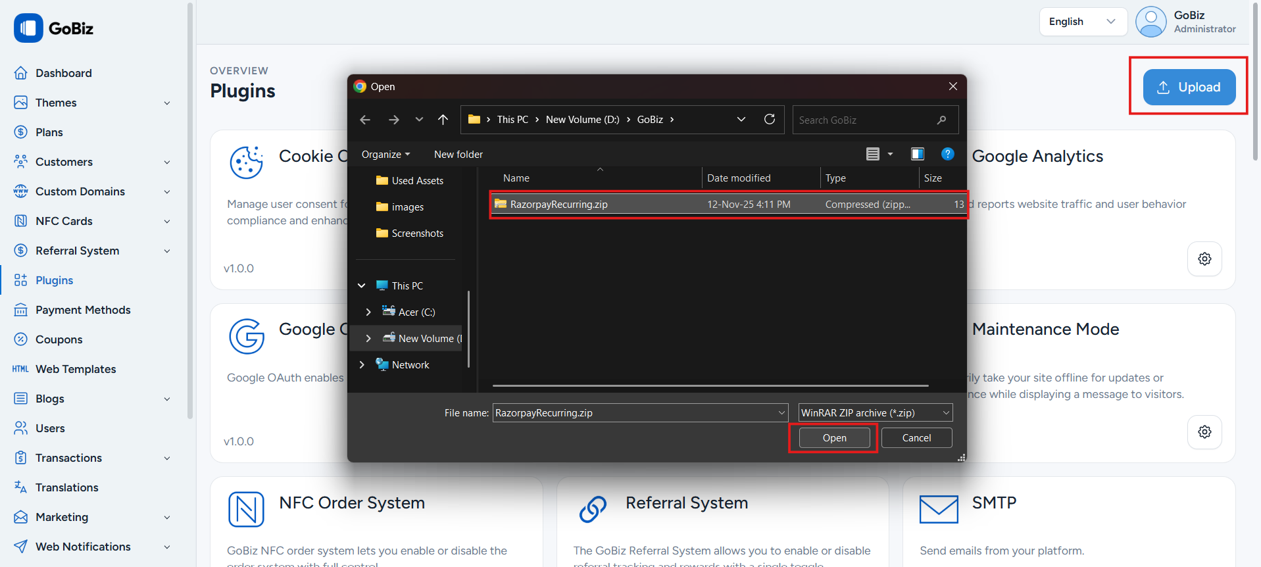The width and height of the screenshot is (1261, 567).
Task: Open Web Notifications in the sidebar
Action: [x=83, y=547]
